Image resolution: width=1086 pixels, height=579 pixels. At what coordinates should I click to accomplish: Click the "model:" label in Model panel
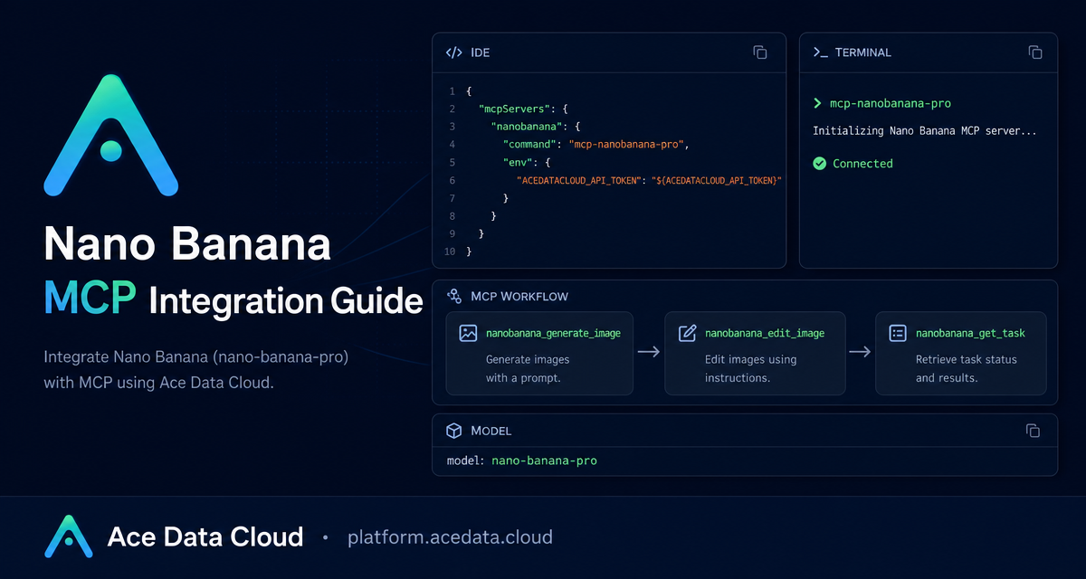point(465,461)
